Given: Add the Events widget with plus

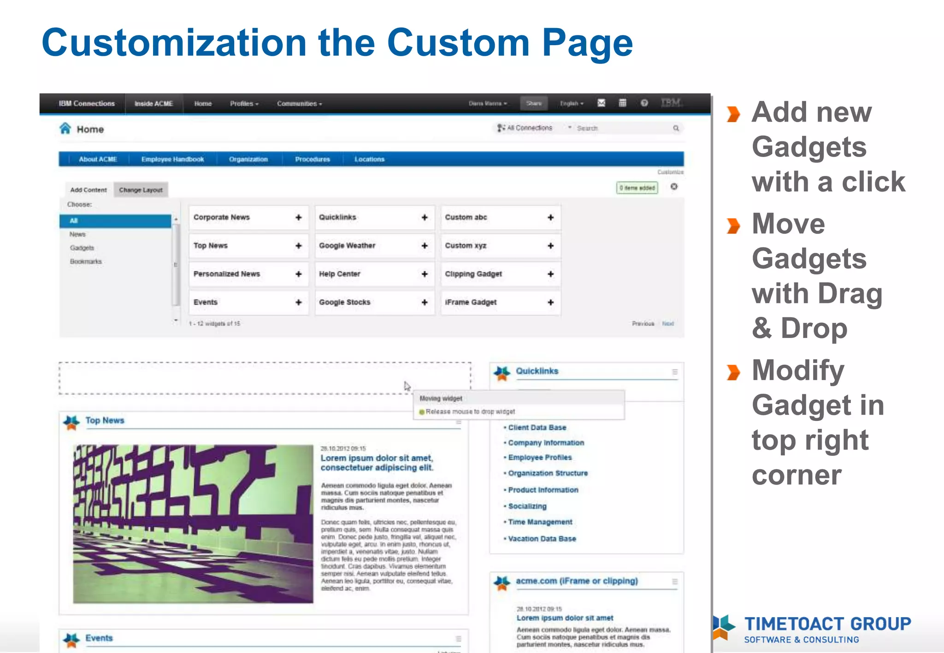Looking at the screenshot, I should tap(299, 303).
